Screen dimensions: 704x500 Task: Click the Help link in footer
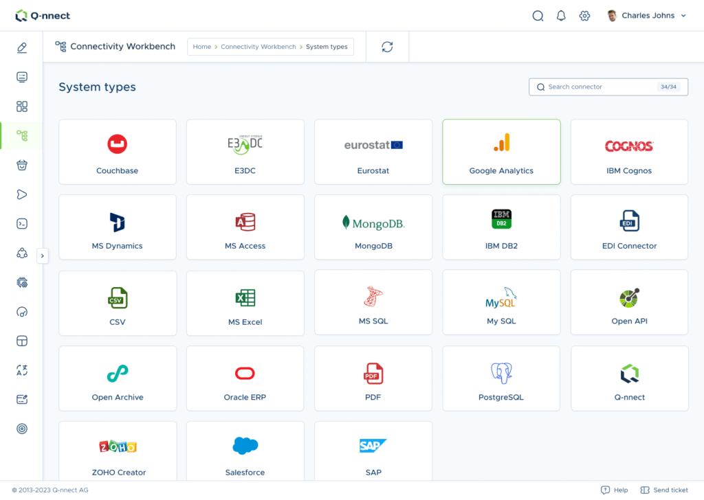614,490
